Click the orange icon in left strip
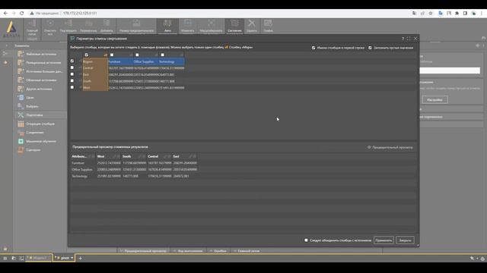Screen dimensions: 487x273 pyautogui.click(x=5, y=62)
